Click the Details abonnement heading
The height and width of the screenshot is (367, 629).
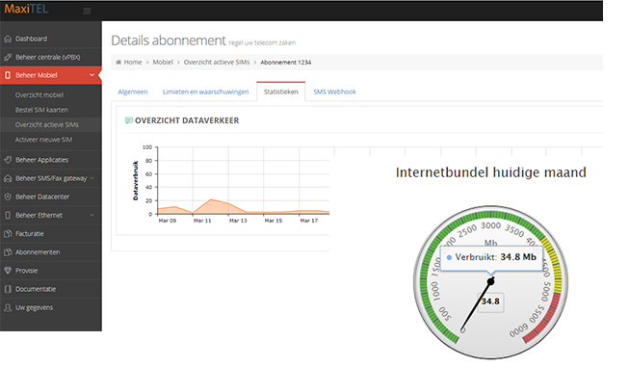tap(169, 40)
